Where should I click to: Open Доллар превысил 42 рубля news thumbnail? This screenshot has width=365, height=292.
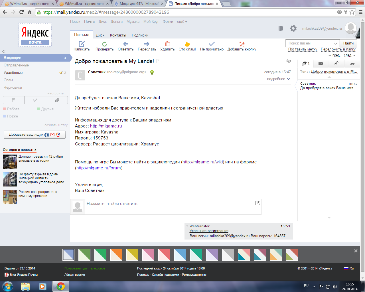10,162
